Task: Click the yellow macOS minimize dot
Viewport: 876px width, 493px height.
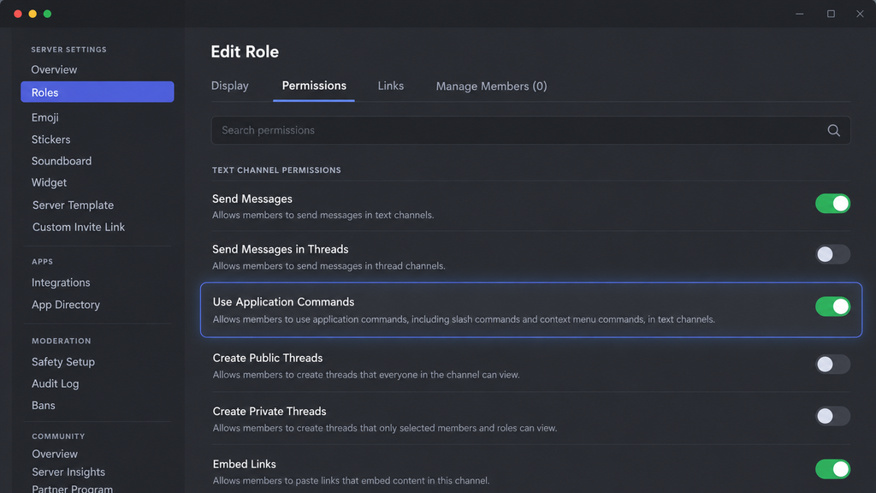Action: (x=33, y=14)
